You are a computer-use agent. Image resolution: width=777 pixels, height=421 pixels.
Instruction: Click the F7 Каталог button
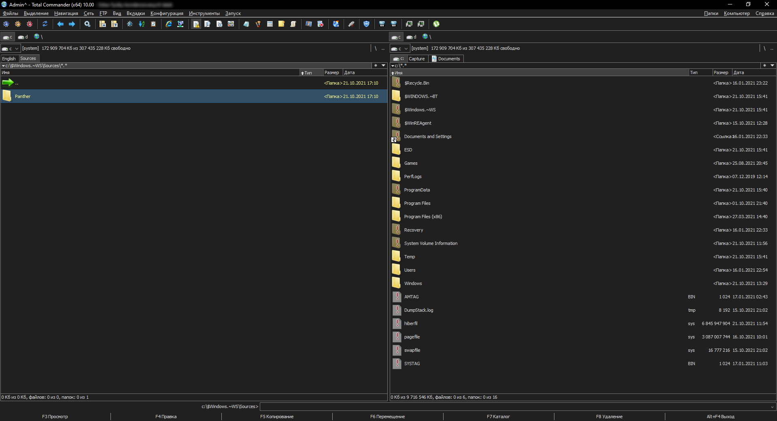point(498,417)
